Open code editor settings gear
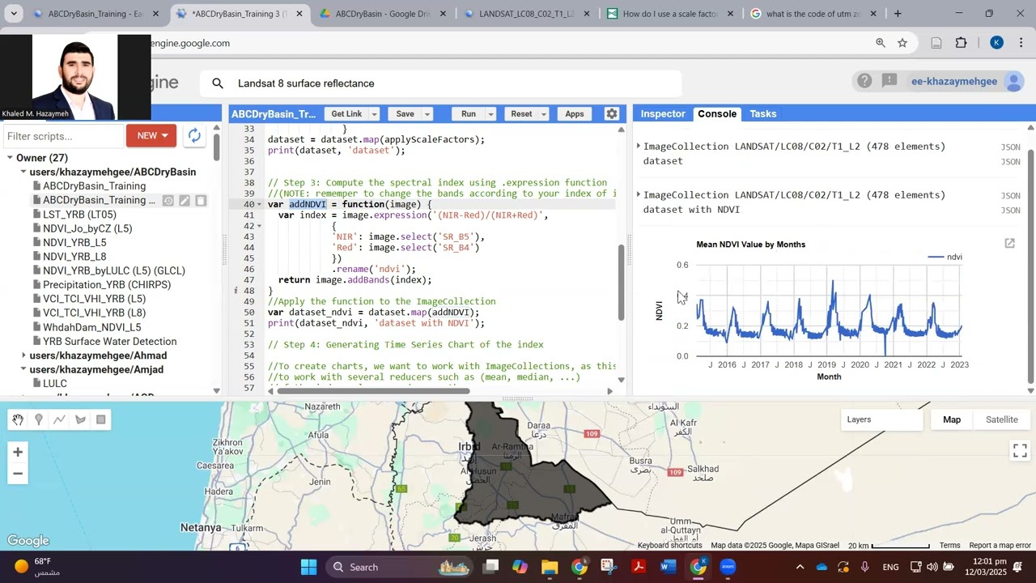 pyautogui.click(x=612, y=114)
